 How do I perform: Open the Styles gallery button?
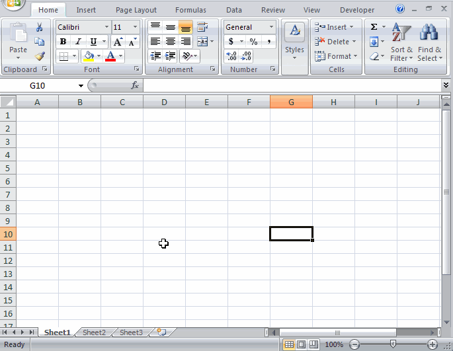[294, 42]
